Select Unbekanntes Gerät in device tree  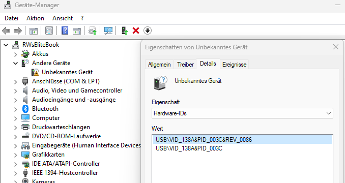click(67, 72)
